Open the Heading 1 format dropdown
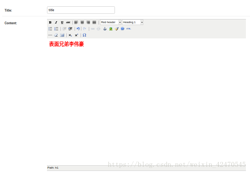Screen dimensions: 250x172 133,22
